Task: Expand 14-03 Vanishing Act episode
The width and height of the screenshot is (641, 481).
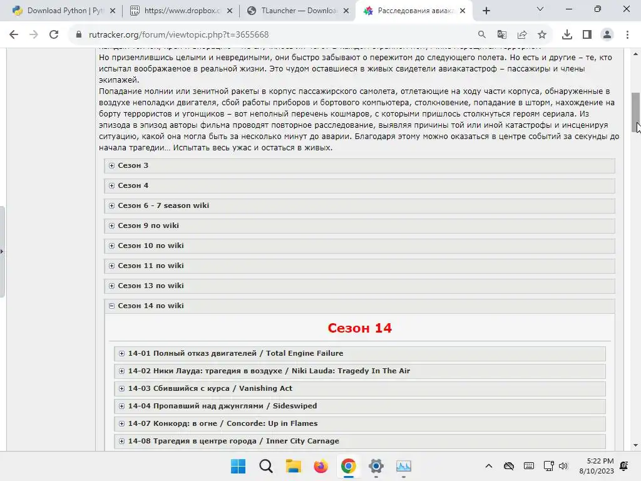Action: (x=360, y=388)
